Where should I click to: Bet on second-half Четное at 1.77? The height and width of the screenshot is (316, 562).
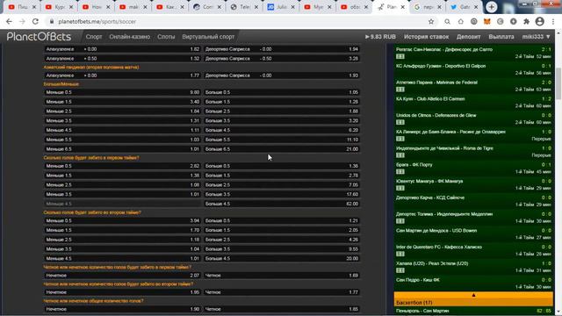tap(282, 292)
